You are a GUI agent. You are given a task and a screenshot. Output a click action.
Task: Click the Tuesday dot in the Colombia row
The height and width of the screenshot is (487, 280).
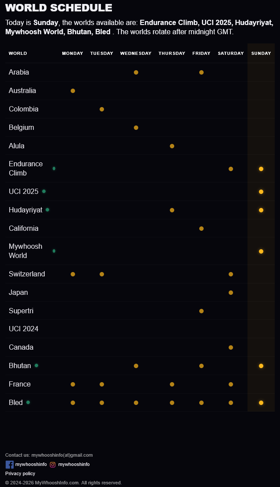[102, 109]
